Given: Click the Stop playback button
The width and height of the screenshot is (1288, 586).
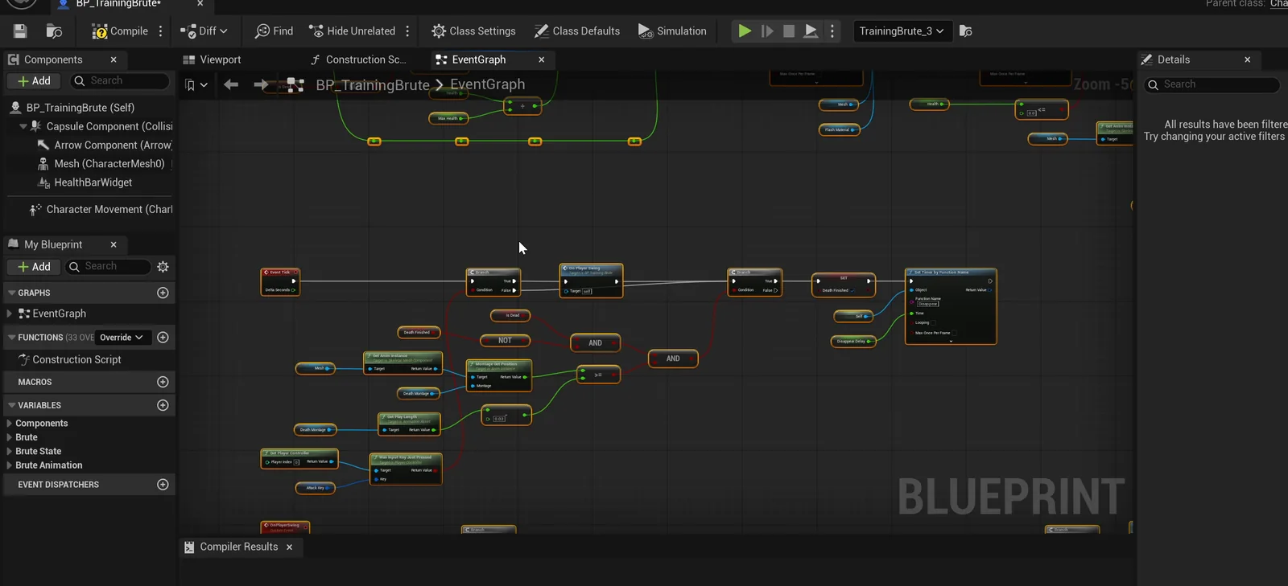Looking at the screenshot, I should (789, 31).
